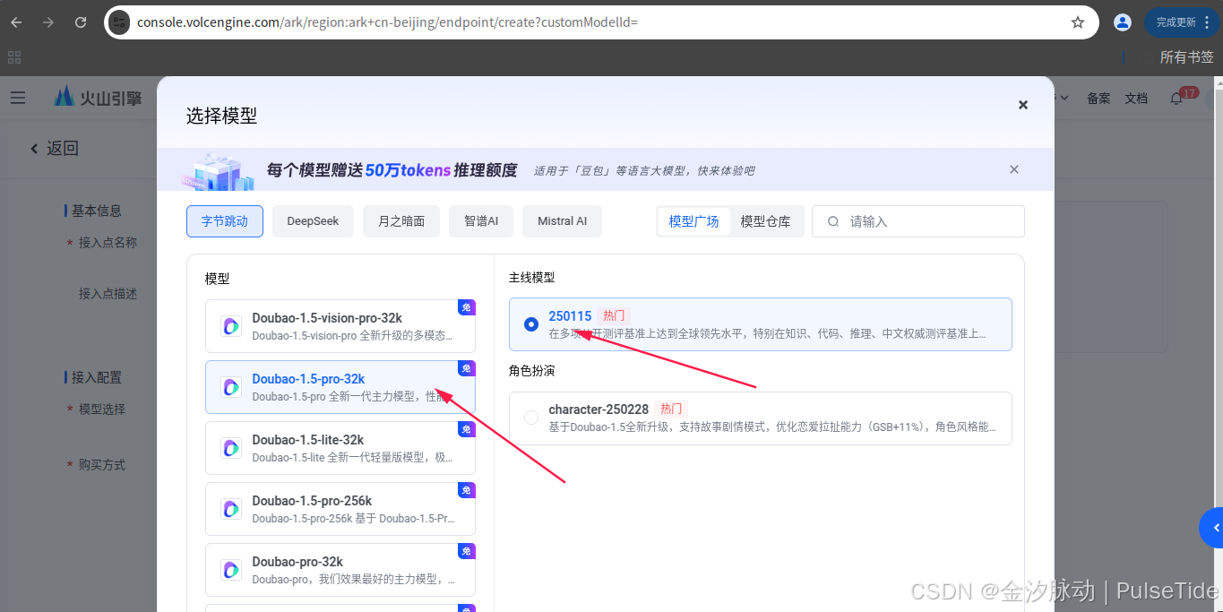The image size is (1223, 612).
Task: Expand the blue side panel chevron
Action: coord(1214,528)
